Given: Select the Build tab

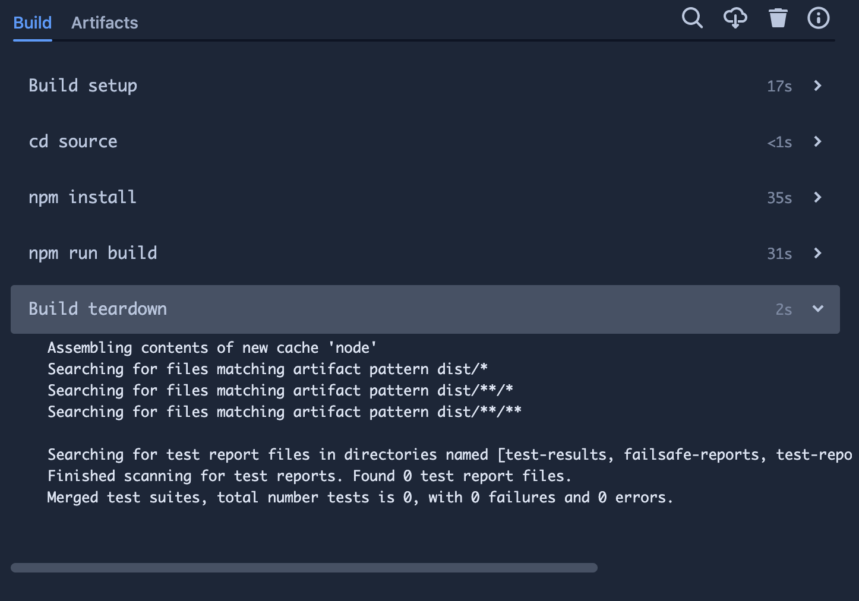Looking at the screenshot, I should (33, 23).
